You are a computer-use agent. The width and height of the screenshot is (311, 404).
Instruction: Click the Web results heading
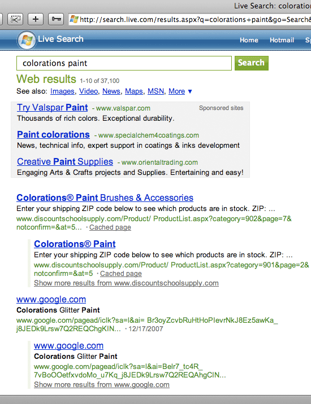tap(46, 79)
